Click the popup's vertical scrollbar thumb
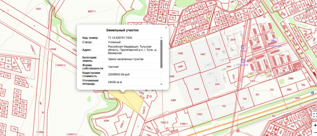The image size is (317, 136). pos(161,54)
